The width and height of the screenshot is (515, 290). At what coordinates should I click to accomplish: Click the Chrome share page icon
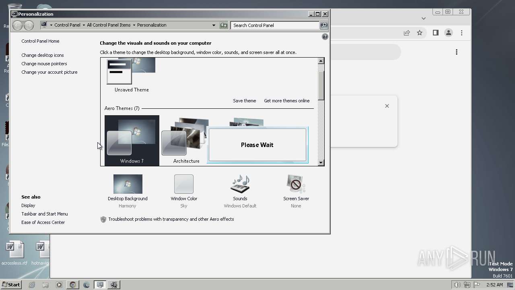407,33
